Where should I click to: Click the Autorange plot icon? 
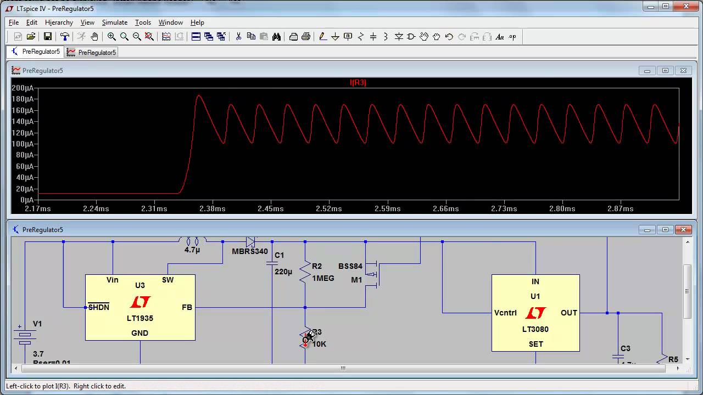pos(166,37)
